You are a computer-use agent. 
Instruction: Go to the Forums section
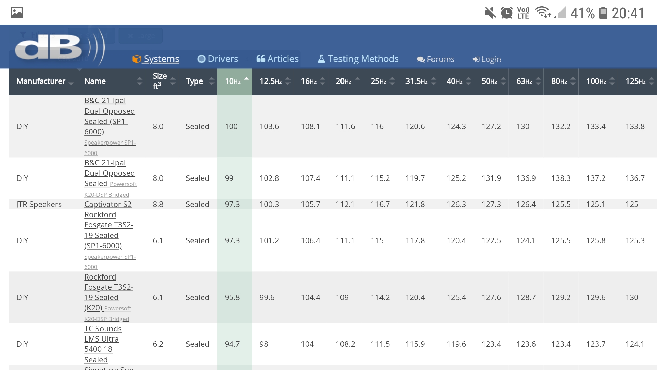436,59
